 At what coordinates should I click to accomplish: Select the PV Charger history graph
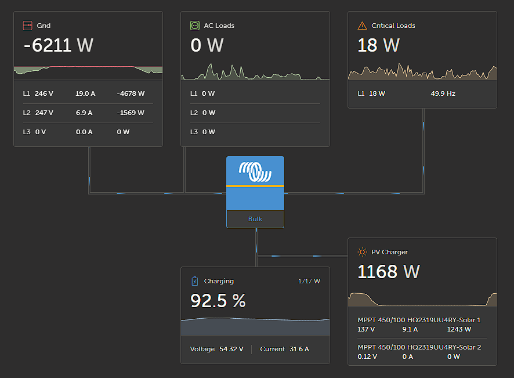pos(422,298)
